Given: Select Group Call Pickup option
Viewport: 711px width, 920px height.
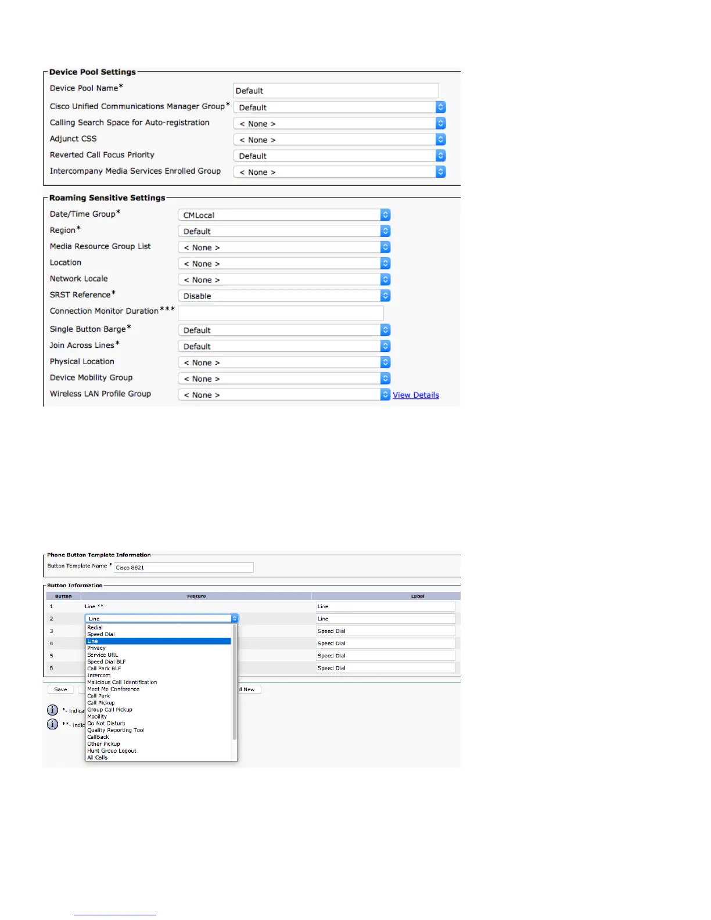Looking at the screenshot, I should click(159, 710).
